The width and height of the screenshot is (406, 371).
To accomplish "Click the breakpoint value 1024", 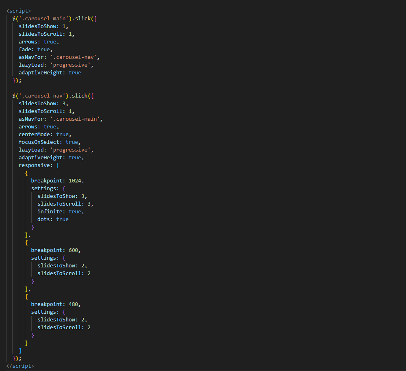I will point(76,181).
